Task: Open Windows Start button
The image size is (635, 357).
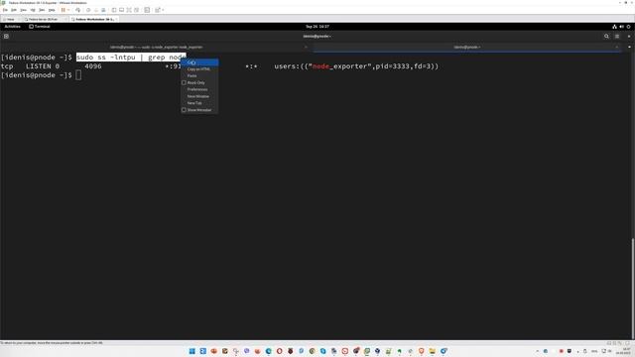Action: tap(191, 351)
